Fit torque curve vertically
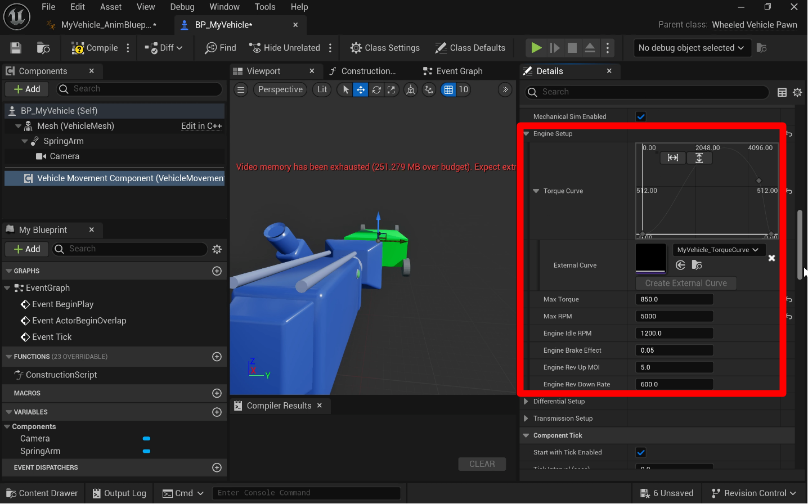Screen dimensions: 808x504 click(x=699, y=158)
